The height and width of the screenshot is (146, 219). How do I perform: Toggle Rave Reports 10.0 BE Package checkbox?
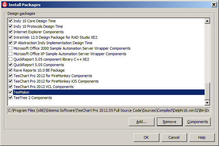click(11, 70)
